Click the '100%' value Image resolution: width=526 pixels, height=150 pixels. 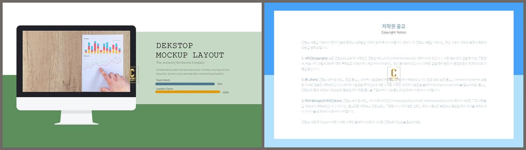point(225,92)
